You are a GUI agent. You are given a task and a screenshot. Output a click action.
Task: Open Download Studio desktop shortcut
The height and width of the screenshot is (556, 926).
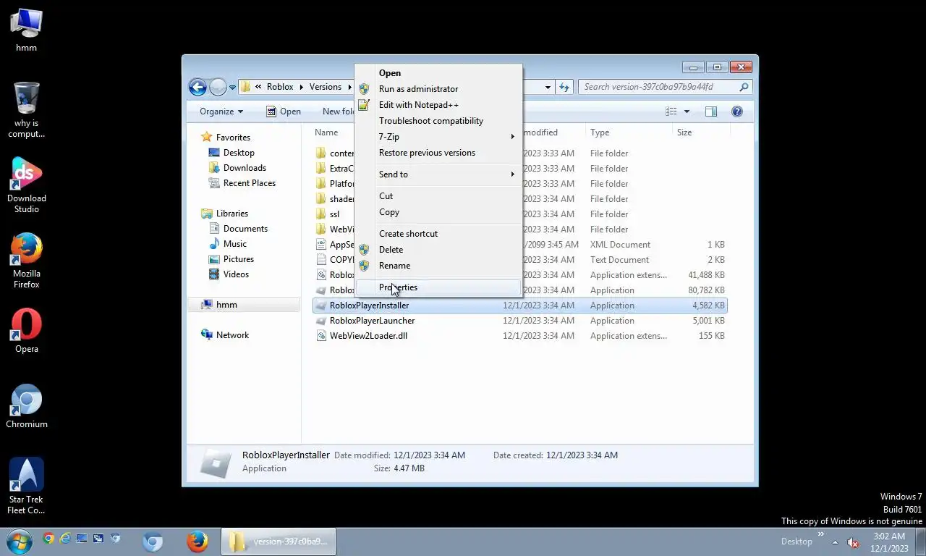(26, 185)
